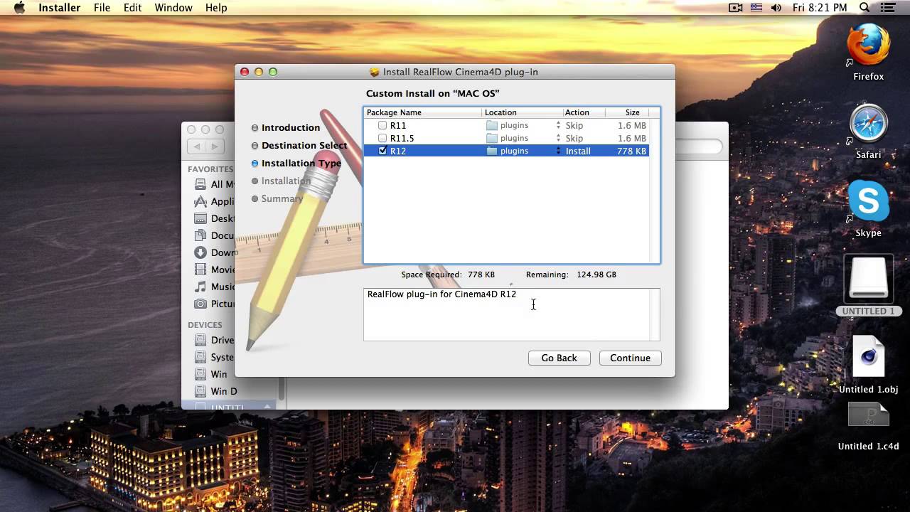Select the Untitled 1.obj file icon
Image resolution: width=910 pixels, height=512 pixels.
(x=868, y=358)
